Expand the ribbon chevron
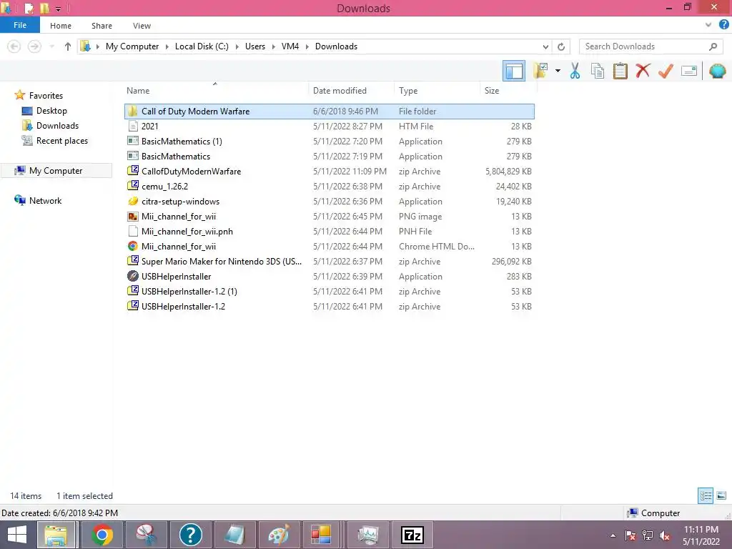This screenshot has height=549, width=732. pyautogui.click(x=708, y=25)
